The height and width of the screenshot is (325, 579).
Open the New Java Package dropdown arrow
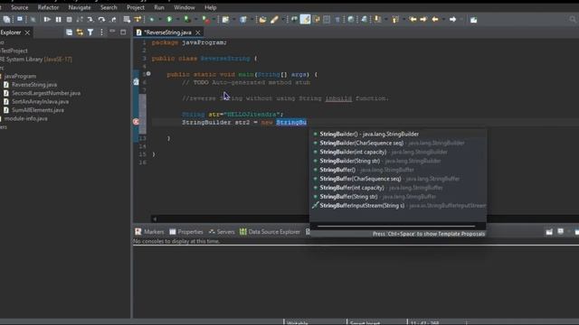coord(233,20)
